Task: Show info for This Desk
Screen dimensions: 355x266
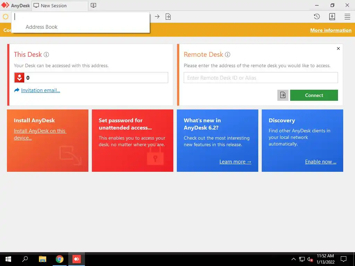Action: [x=46, y=54]
